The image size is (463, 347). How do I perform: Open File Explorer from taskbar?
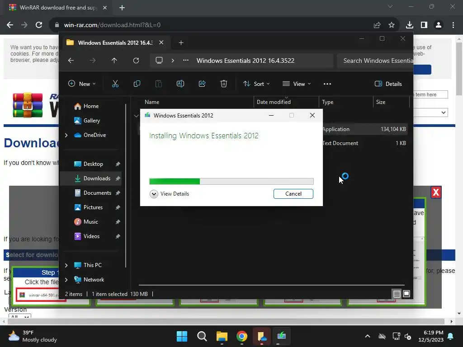pos(222,336)
